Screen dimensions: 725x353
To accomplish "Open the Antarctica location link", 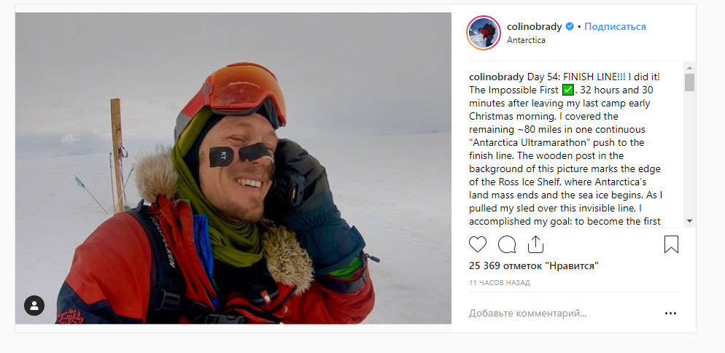I will point(526,40).
